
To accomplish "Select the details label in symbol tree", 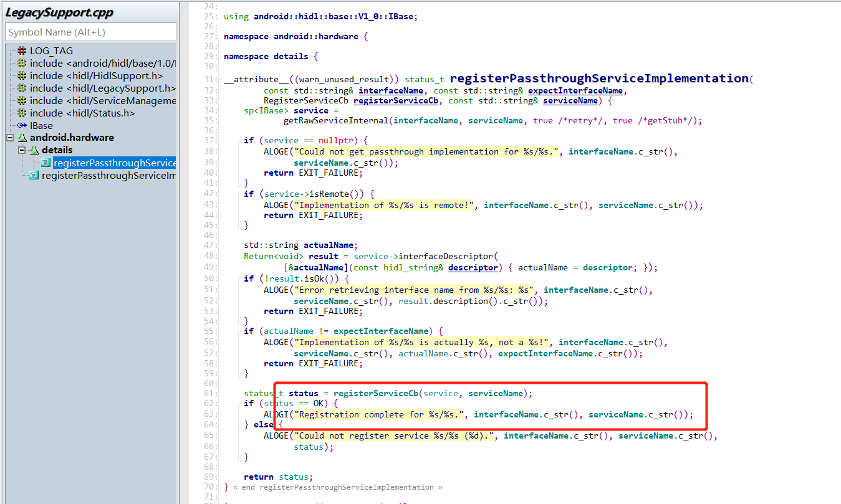I will point(57,150).
